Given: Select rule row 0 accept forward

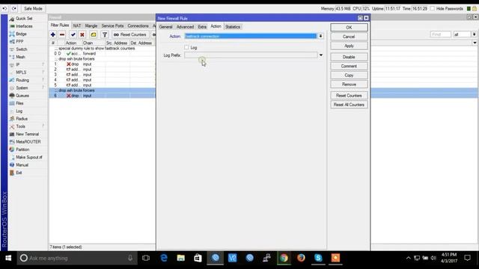Looking at the screenshot, I should 103,53.
